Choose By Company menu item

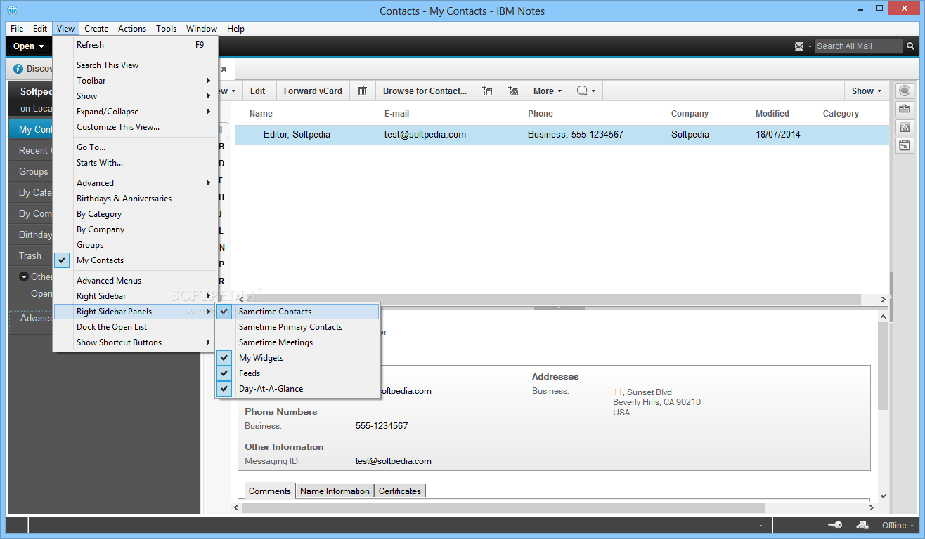click(x=135, y=229)
